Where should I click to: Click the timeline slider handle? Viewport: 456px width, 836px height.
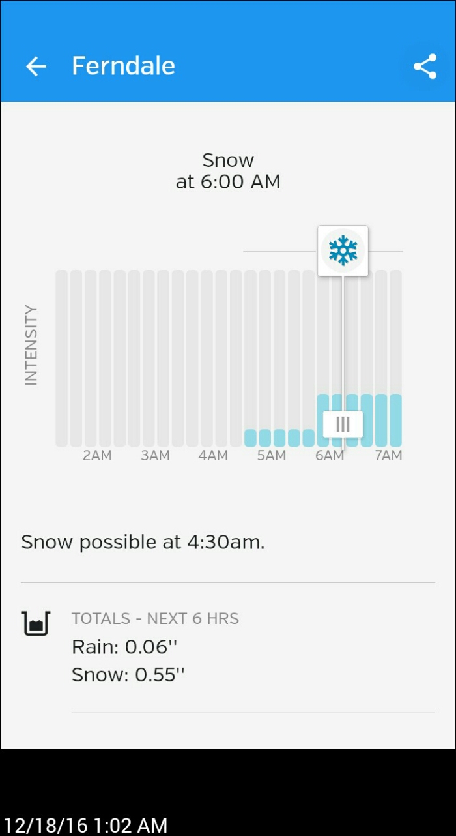pyautogui.click(x=343, y=425)
